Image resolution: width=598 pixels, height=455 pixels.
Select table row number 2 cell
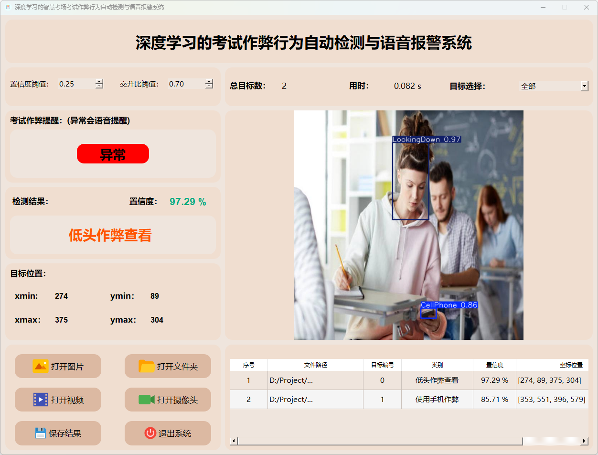249,400
